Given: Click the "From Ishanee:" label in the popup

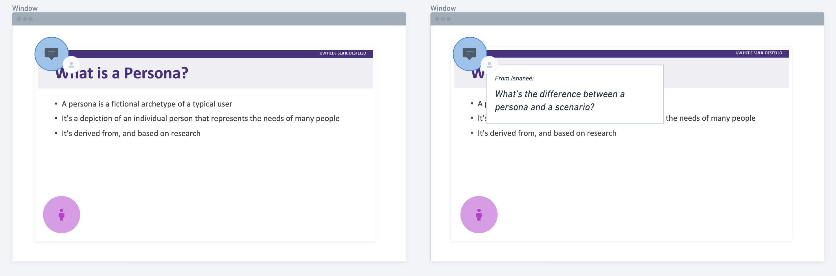Looking at the screenshot, I should coord(514,79).
